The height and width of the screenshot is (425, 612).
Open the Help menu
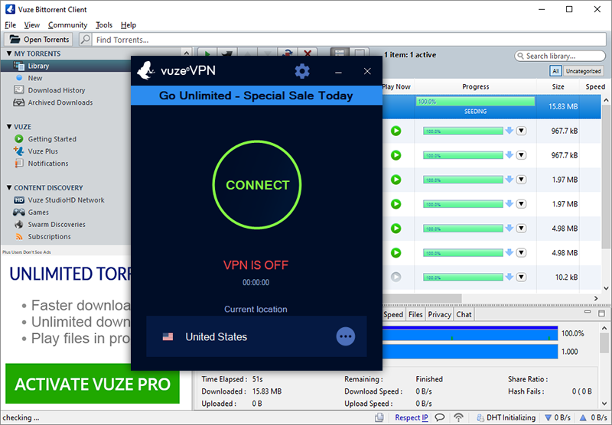pos(129,25)
